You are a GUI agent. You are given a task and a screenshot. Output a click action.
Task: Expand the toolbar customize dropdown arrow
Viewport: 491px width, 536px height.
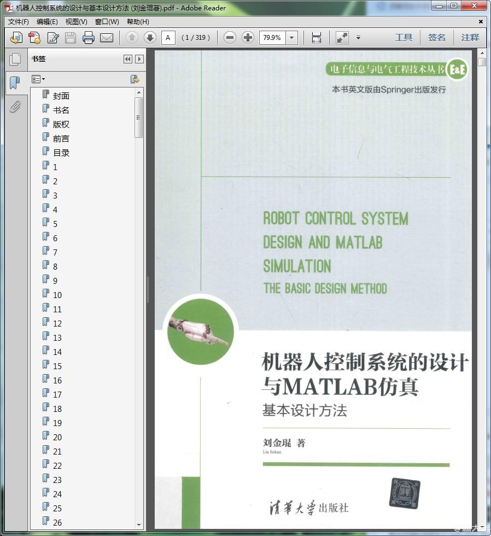pos(358,38)
